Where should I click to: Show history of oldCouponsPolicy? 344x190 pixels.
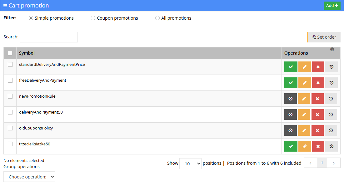pos(331,130)
